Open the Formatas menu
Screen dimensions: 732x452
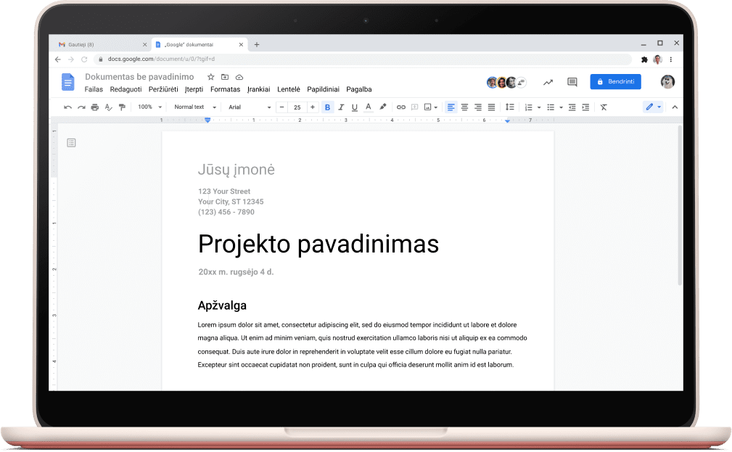225,89
